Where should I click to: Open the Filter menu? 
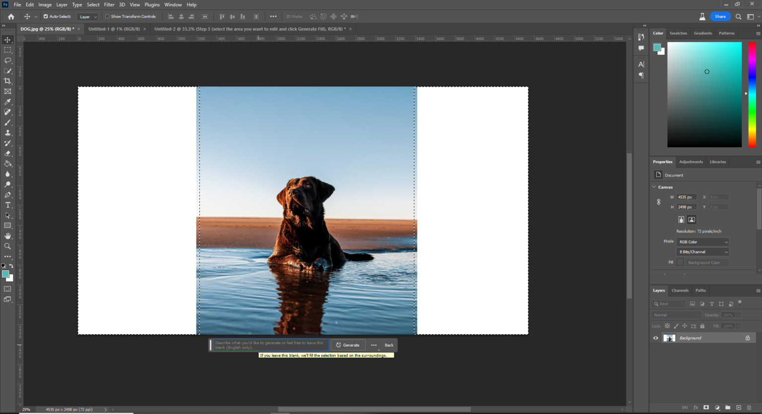(109, 4)
